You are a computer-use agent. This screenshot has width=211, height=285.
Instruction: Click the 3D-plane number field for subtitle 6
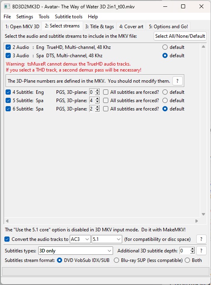pyautogui.click(x=92, y=109)
